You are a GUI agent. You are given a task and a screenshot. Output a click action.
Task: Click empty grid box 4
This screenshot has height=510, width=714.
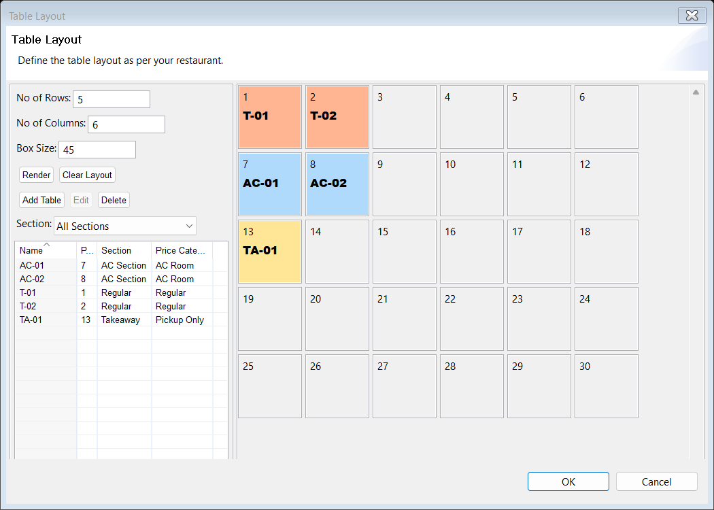tap(472, 117)
